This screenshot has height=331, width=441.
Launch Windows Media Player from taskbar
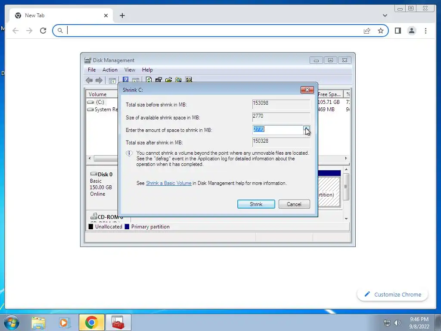(65, 322)
